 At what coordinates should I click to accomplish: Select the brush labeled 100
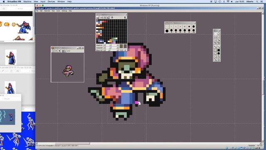[x=193, y=31]
